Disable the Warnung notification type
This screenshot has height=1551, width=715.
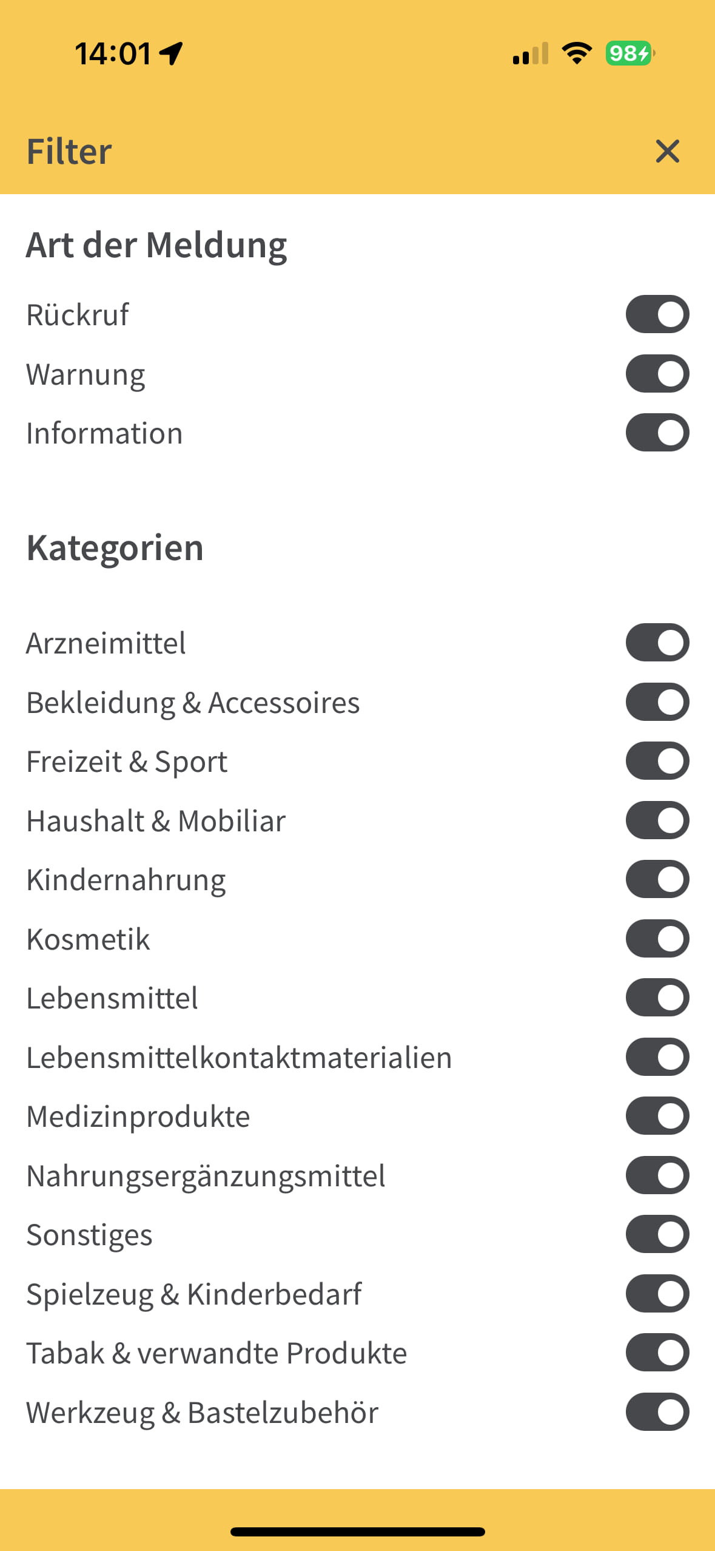pos(657,374)
